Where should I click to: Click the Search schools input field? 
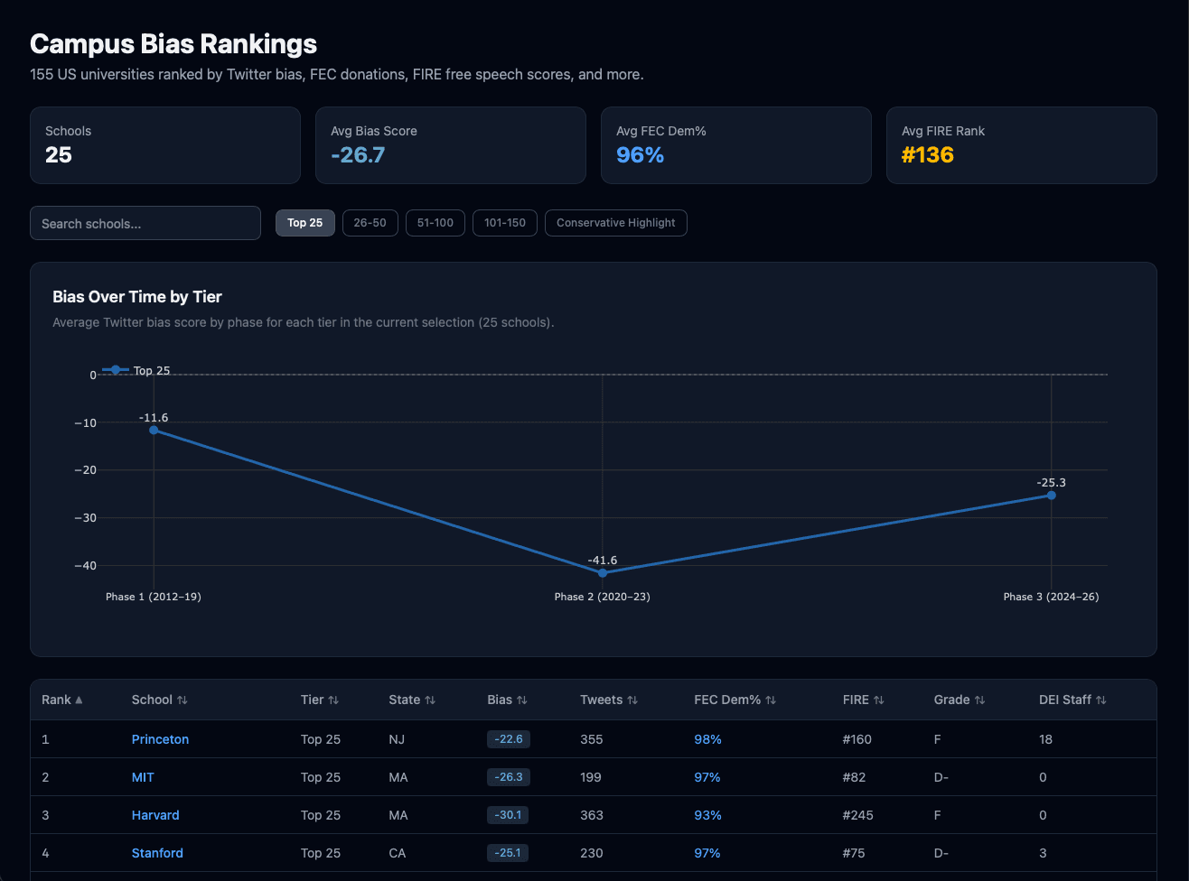[x=145, y=223]
